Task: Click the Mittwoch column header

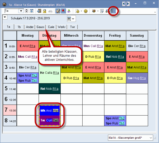Action: (71, 36)
